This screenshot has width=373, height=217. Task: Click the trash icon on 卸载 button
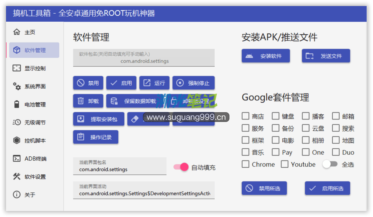pos(81,101)
